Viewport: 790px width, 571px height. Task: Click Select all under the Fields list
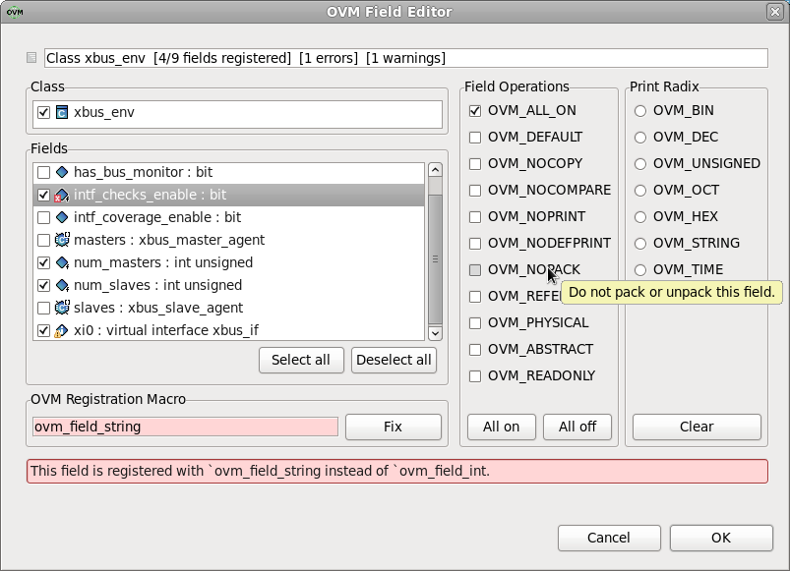301,360
